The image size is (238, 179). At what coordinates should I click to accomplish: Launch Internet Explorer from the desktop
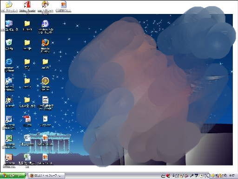[x=9, y=62]
